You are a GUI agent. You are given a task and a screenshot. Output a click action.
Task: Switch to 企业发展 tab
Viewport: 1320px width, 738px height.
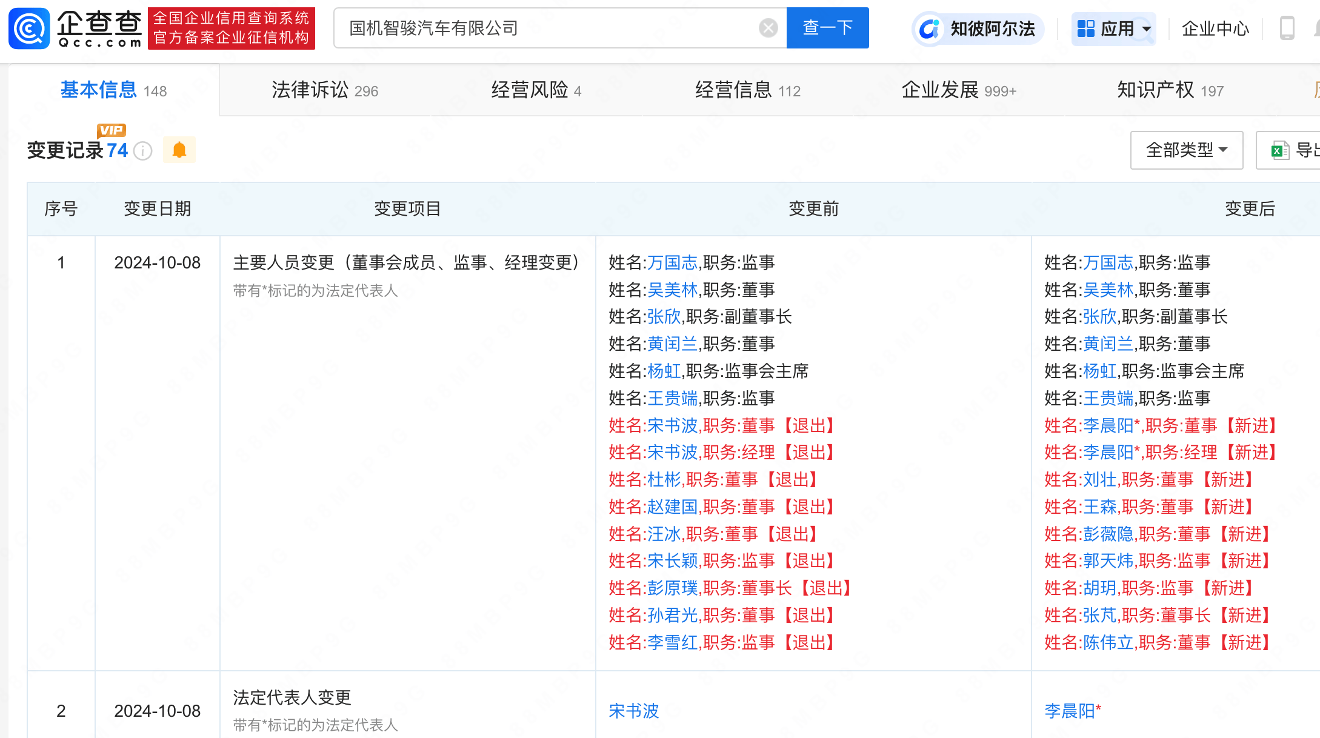(x=959, y=90)
